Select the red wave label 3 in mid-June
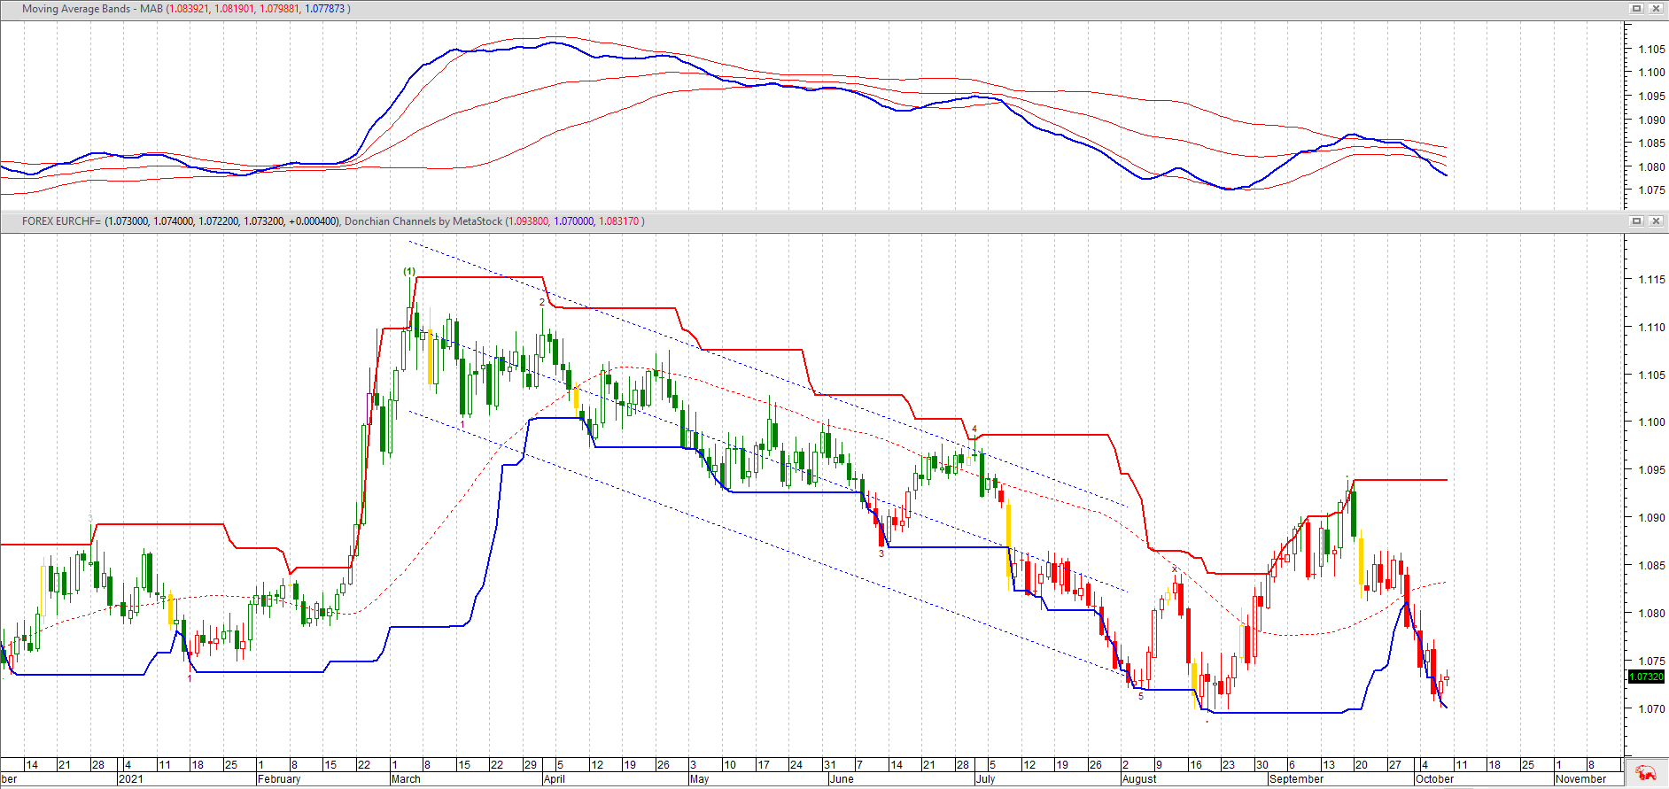This screenshot has width=1669, height=789. click(881, 553)
